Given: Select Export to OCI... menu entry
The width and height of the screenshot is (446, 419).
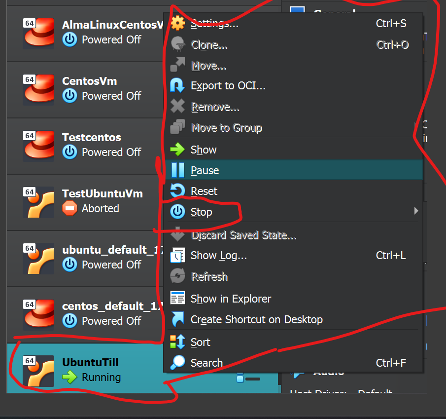Looking at the screenshot, I should pos(294,85).
